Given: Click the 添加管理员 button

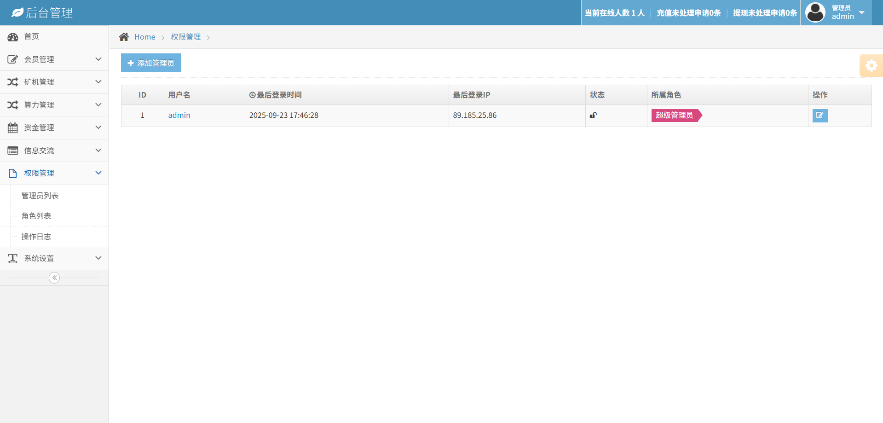Looking at the screenshot, I should click(151, 63).
